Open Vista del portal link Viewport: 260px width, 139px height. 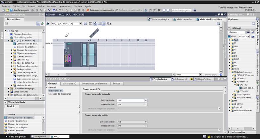(x=16, y=137)
